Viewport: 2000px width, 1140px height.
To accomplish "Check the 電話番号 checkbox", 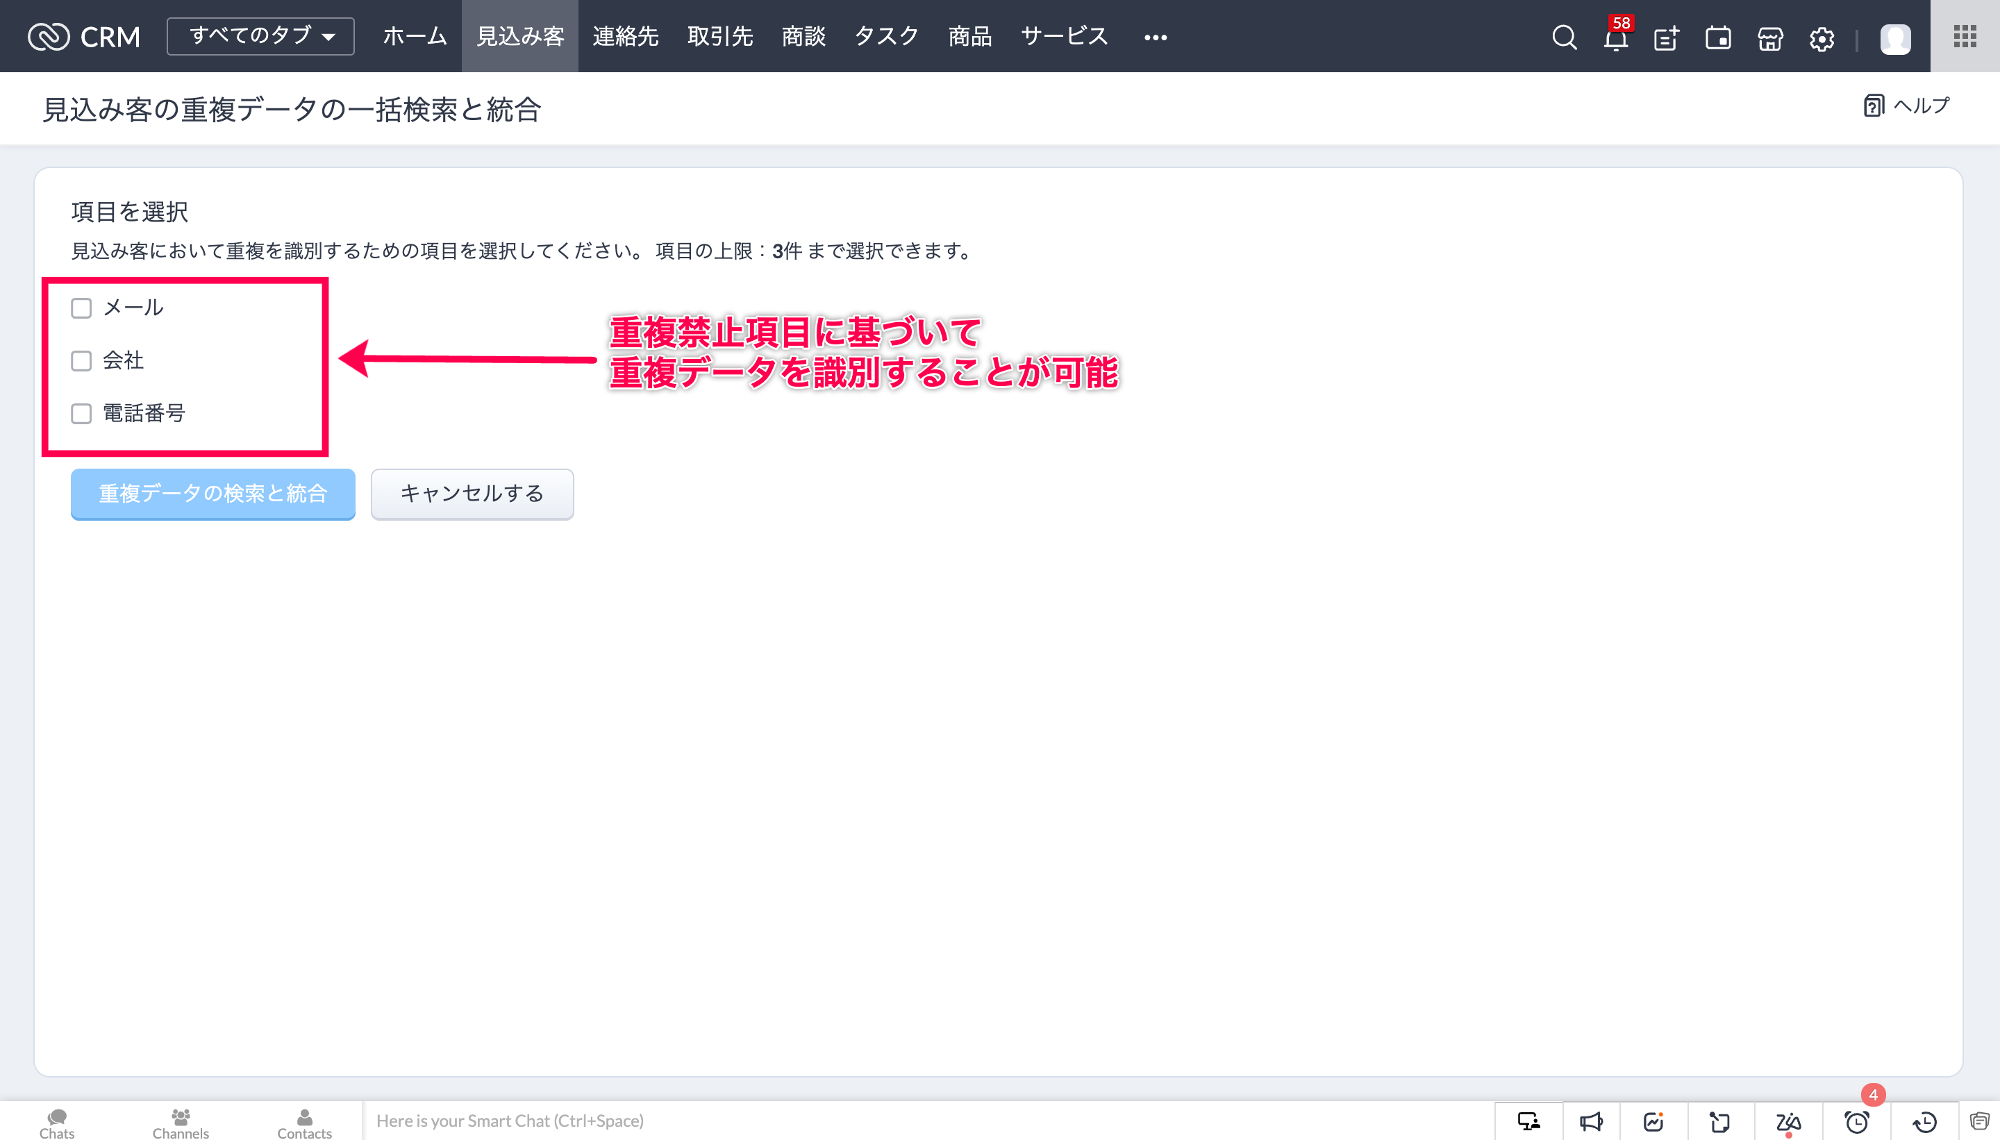I will point(81,413).
